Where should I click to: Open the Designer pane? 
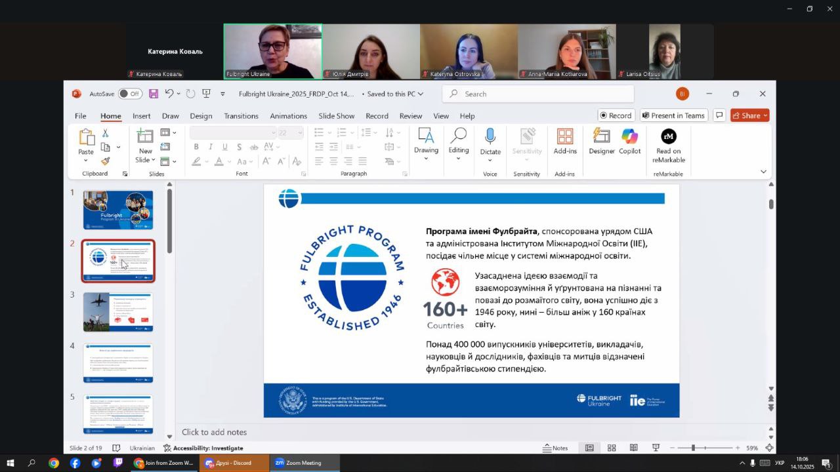pyautogui.click(x=601, y=142)
